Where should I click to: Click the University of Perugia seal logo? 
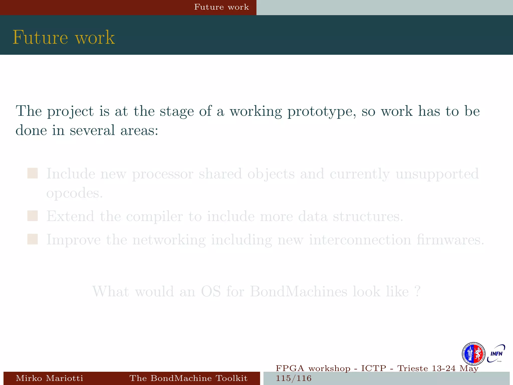coord(473,354)
